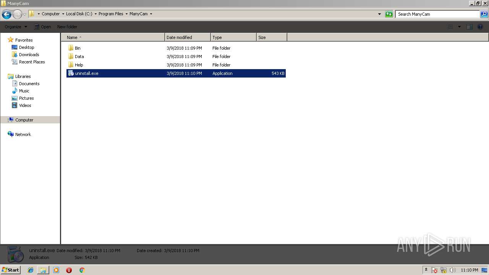Launch Internet Explorer from the taskbar
This screenshot has width=489, height=275.
coord(31,270)
